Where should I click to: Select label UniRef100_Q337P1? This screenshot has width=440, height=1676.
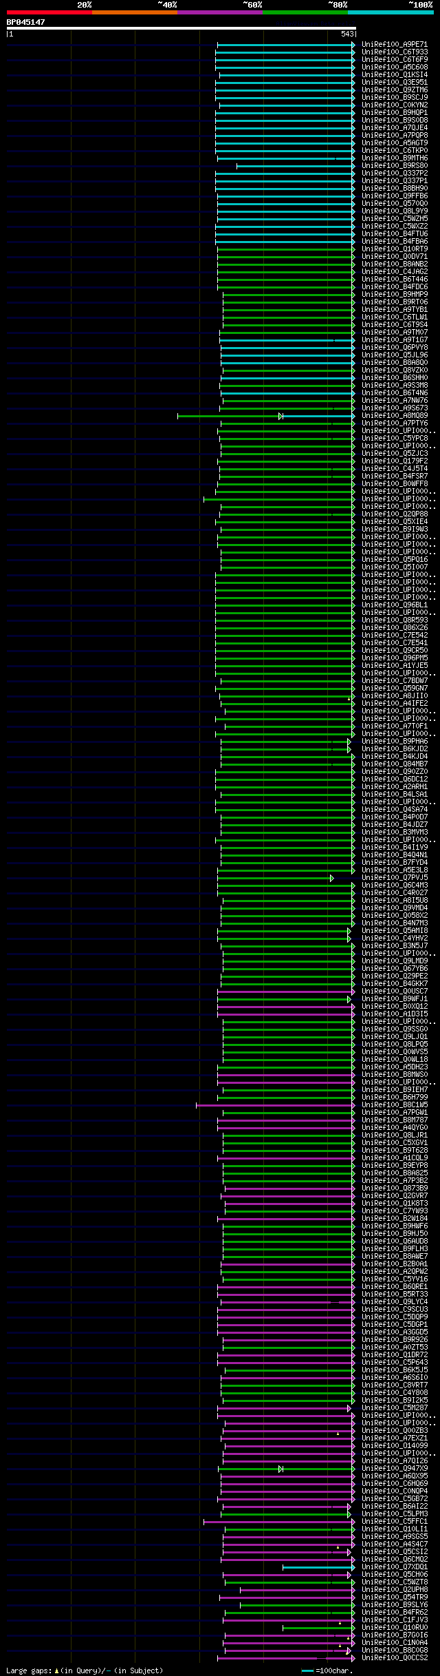[395, 181]
